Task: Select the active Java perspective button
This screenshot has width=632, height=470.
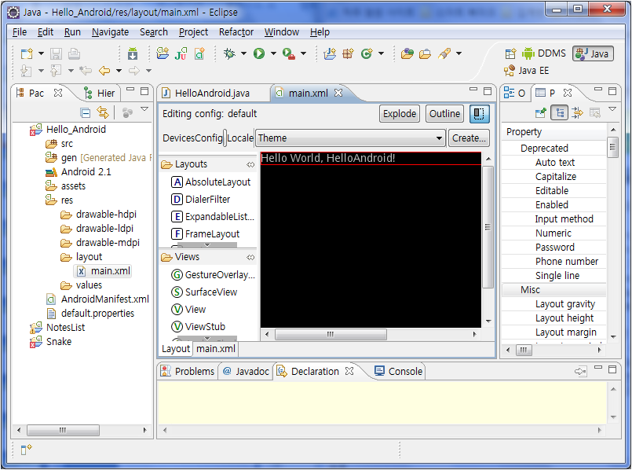Action: tap(593, 53)
